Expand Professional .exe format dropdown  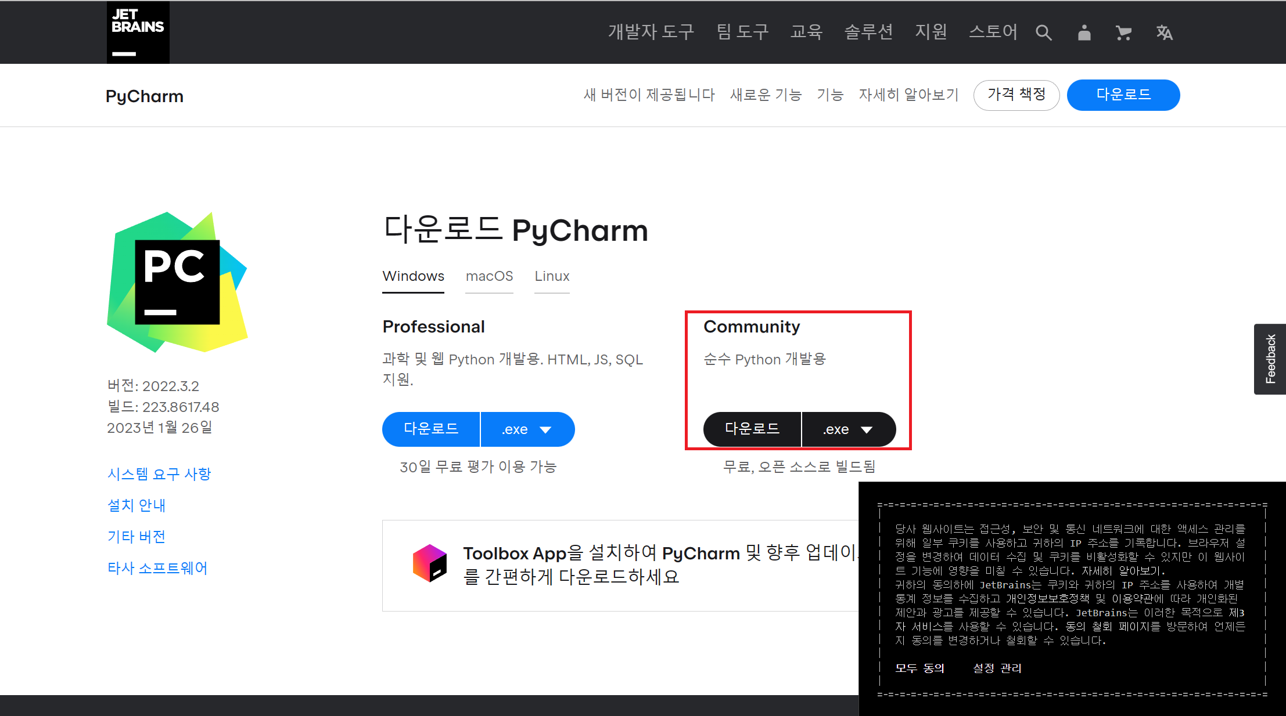[527, 429]
